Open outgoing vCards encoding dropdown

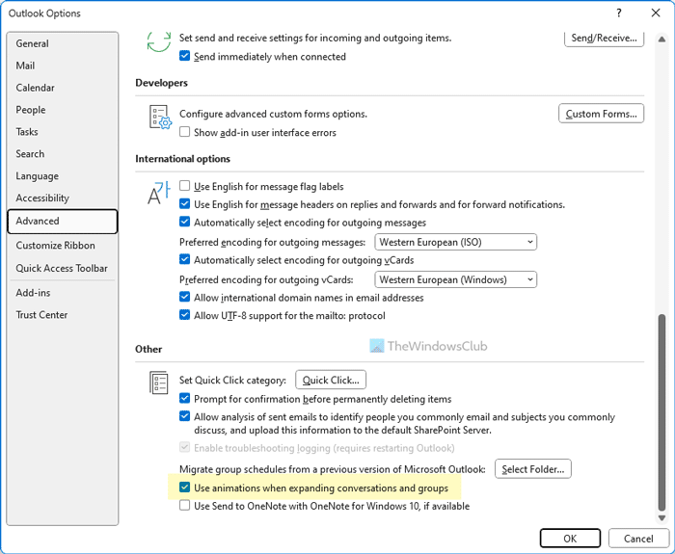click(454, 279)
